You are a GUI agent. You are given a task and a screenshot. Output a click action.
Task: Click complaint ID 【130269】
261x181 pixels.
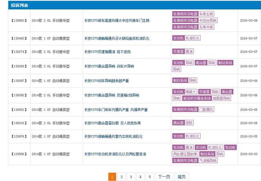[x=19, y=66]
